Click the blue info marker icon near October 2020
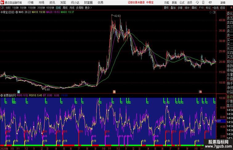The height and width of the screenshot is (150, 233). tap(18, 92)
